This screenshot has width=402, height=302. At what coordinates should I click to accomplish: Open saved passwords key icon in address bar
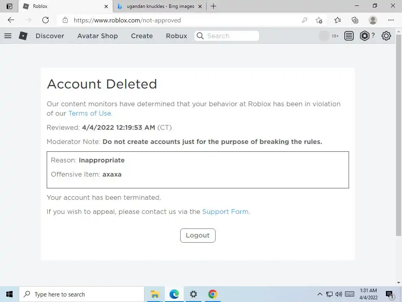tap(305, 20)
